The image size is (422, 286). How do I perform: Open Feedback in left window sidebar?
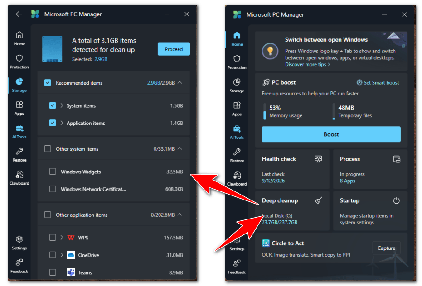[x=19, y=266]
